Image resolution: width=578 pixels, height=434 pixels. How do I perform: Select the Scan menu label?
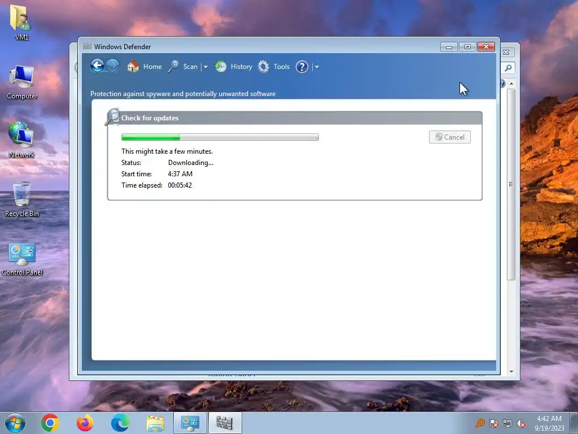click(x=190, y=67)
